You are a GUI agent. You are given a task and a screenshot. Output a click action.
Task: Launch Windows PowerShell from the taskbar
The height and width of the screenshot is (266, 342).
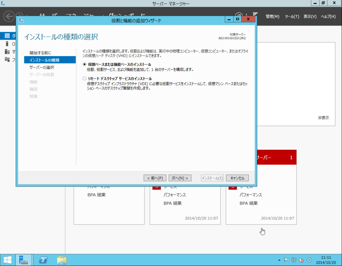click(x=43, y=260)
